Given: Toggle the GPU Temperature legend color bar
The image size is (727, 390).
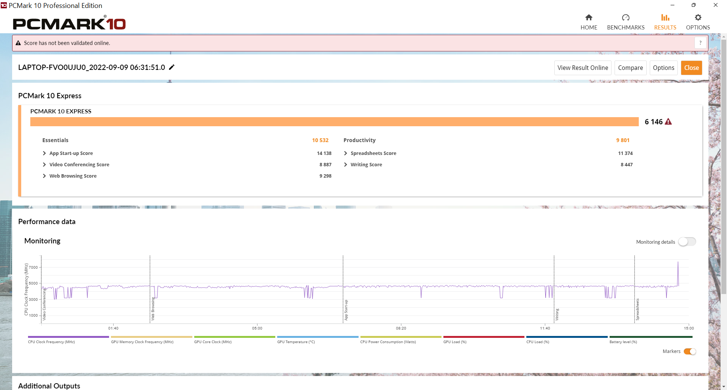Looking at the screenshot, I should pyautogui.click(x=318, y=337).
